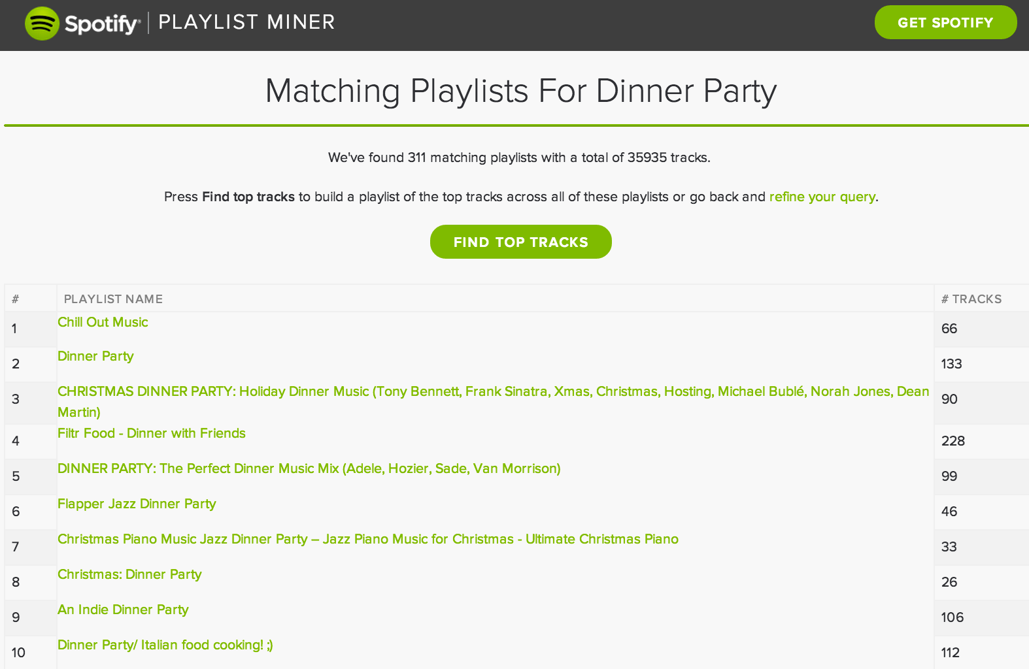The width and height of the screenshot is (1029, 669).
Task: Open the Dinner Party playlist link
Action: click(95, 356)
